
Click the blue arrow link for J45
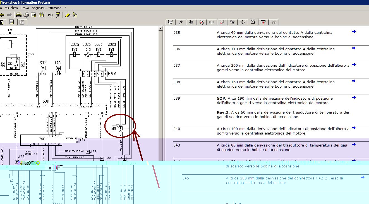363,177
